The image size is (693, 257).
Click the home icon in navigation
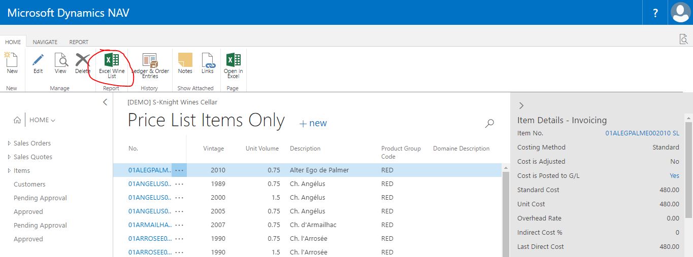tap(17, 120)
